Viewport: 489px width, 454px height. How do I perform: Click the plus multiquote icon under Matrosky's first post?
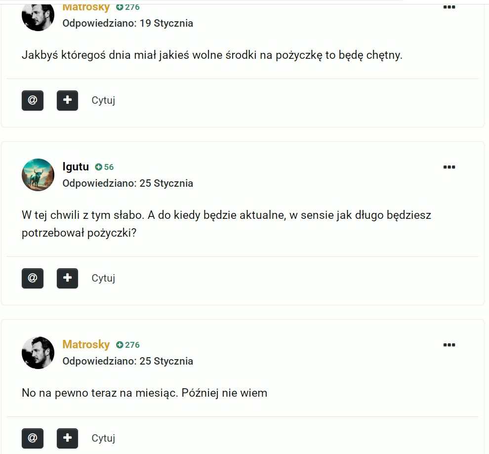coord(67,100)
